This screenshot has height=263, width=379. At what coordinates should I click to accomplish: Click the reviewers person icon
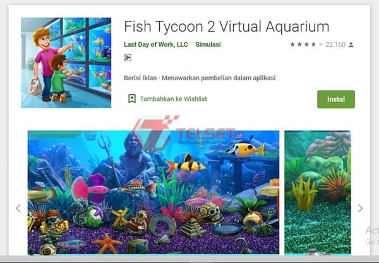point(351,44)
